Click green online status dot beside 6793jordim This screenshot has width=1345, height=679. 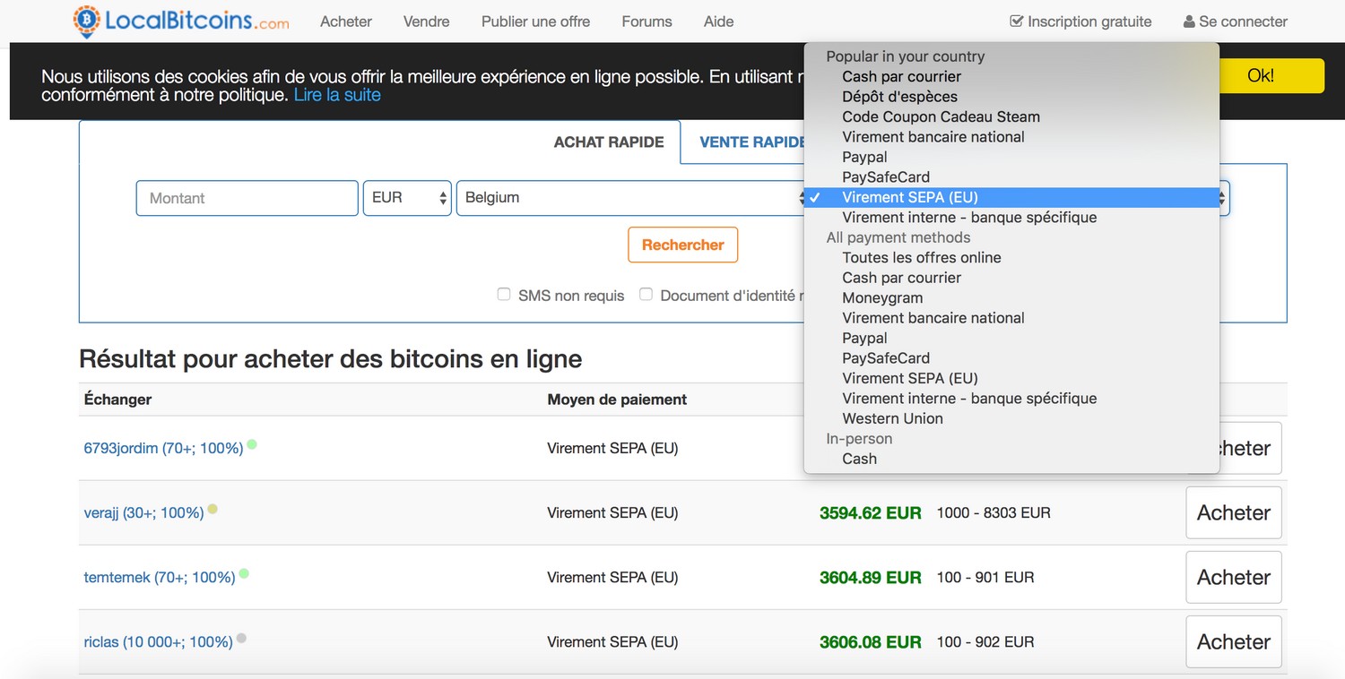252,444
